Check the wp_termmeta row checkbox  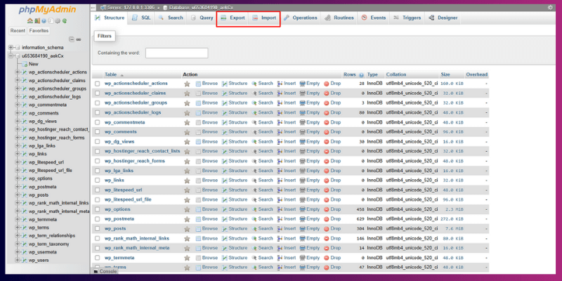tap(97, 258)
